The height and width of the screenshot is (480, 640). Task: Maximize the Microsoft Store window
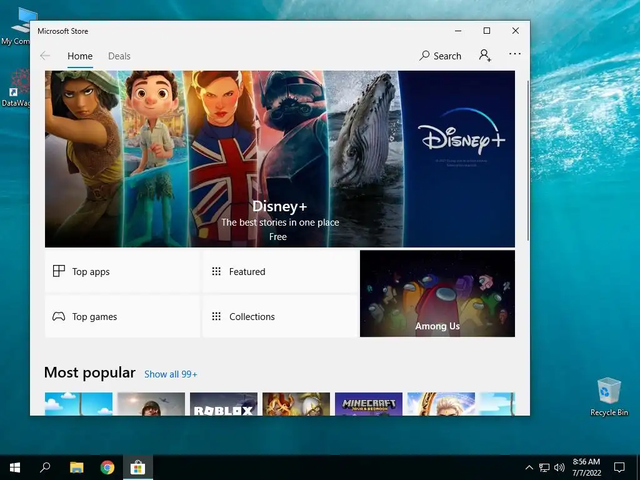click(x=486, y=31)
